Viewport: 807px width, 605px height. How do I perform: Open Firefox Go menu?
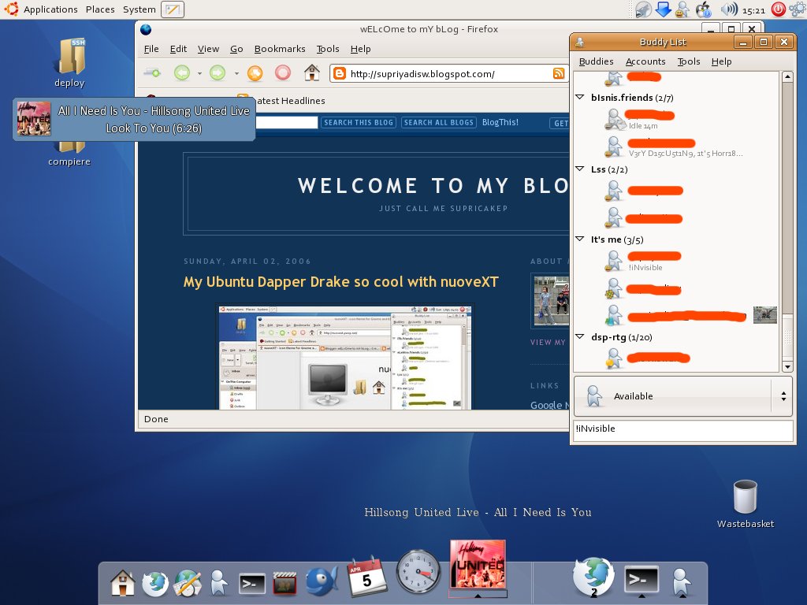[x=236, y=49]
